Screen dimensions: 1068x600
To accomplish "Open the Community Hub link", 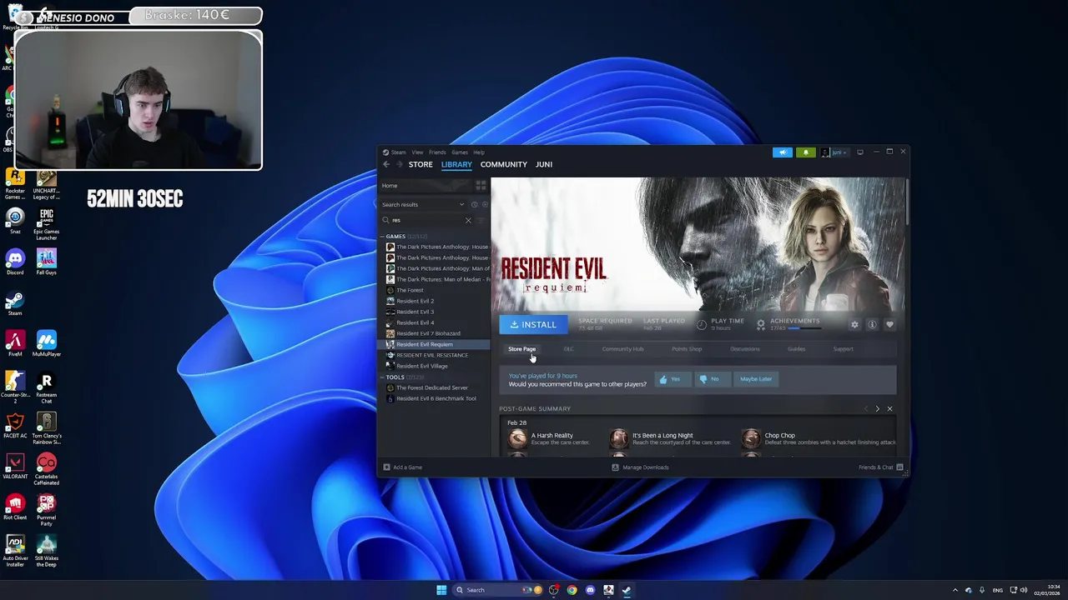I will point(622,349).
